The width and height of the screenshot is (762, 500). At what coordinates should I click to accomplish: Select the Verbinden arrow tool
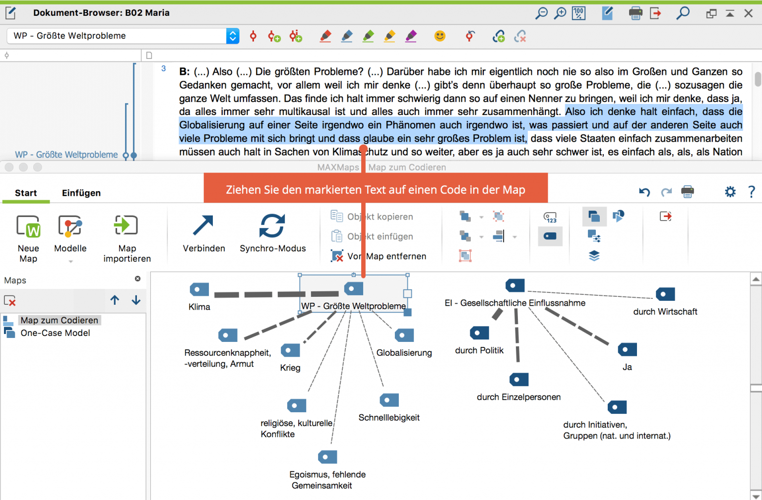tap(203, 226)
